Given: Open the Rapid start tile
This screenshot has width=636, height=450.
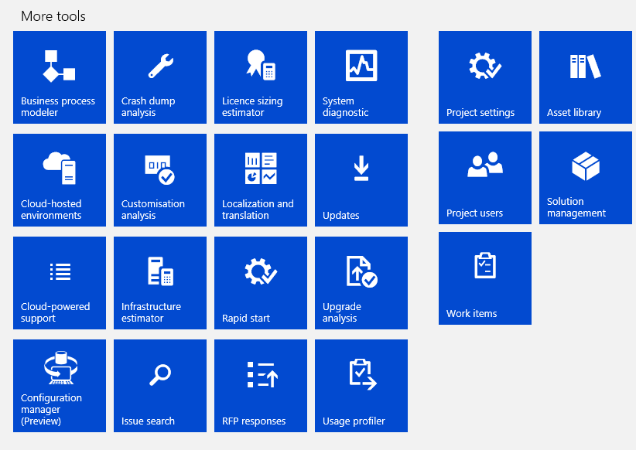Looking at the screenshot, I should pyautogui.click(x=261, y=283).
